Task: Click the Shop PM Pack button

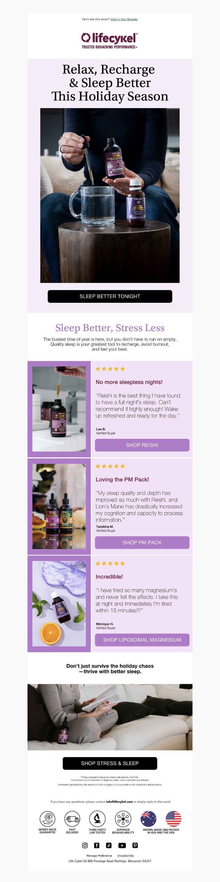Action: [x=142, y=542]
